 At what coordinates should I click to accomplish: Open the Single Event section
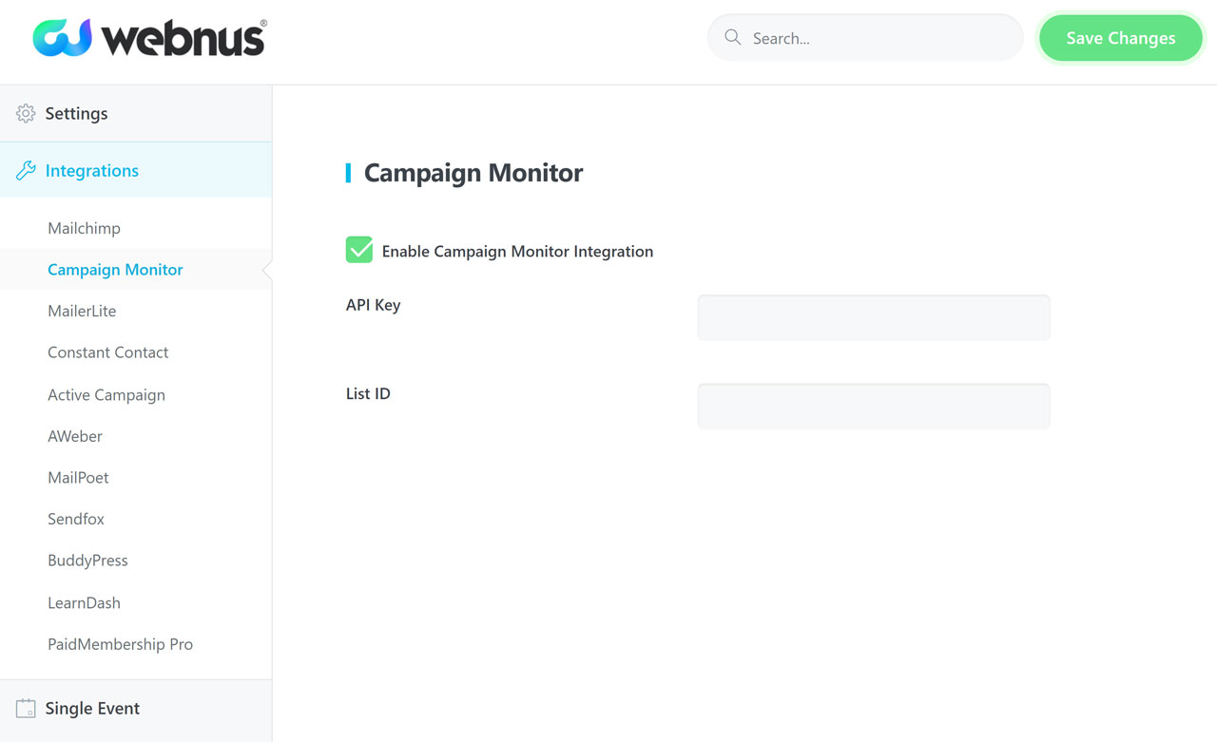tap(136, 708)
